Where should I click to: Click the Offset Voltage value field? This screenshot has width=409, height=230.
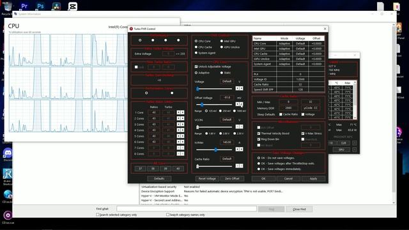pyautogui.click(x=227, y=98)
